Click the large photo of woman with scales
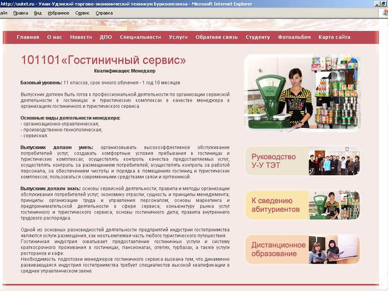This screenshot has width=388, height=291. click(x=302, y=93)
